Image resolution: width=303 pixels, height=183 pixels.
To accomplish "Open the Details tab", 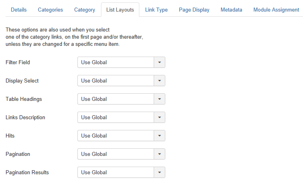I will pyautogui.click(x=19, y=10).
